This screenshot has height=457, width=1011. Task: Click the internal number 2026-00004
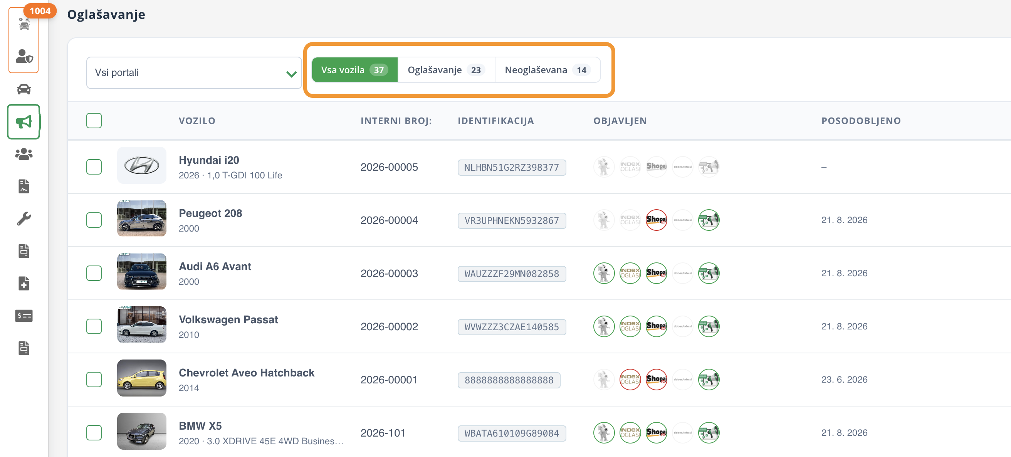(x=389, y=220)
